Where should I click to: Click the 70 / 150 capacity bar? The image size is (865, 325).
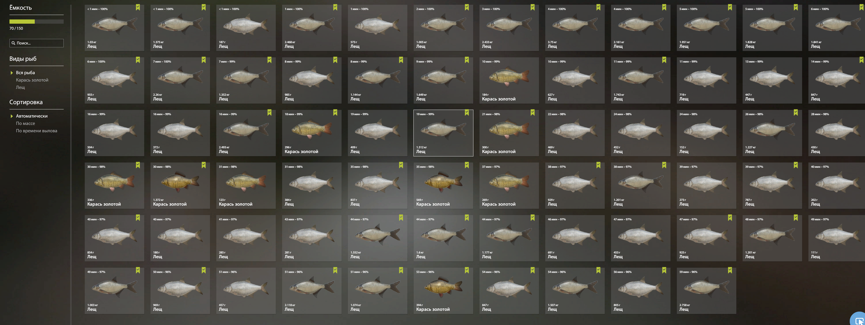(x=36, y=22)
